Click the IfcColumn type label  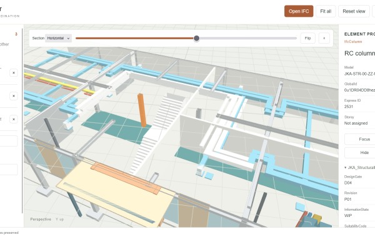click(353, 42)
